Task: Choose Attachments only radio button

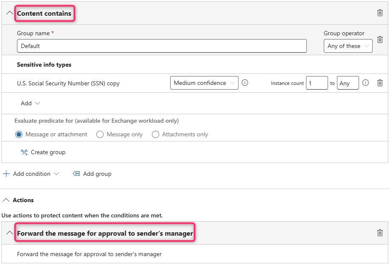Action: [x=155, y=135]
